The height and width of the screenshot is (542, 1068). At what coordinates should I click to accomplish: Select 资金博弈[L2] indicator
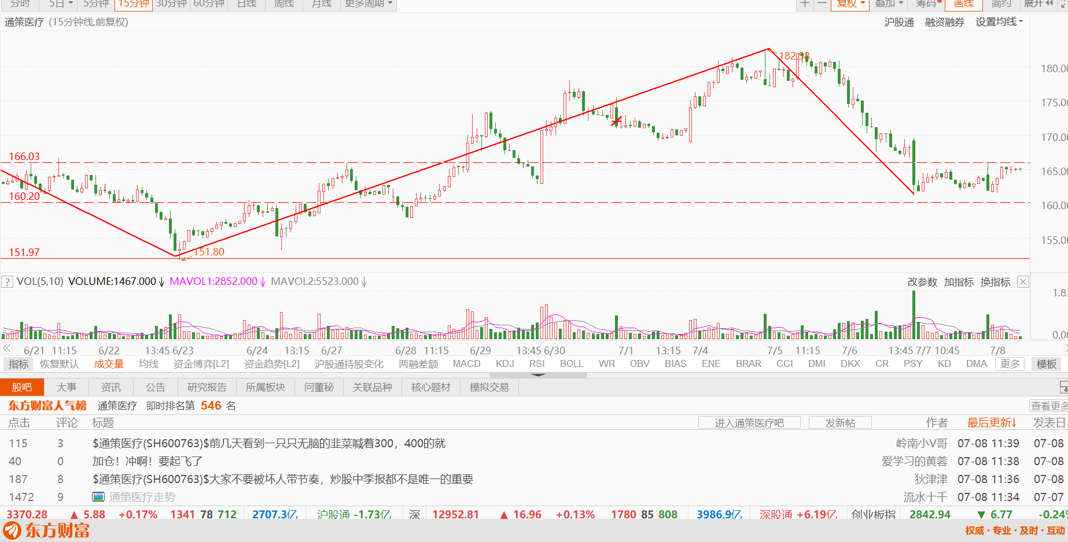coord(201,364)
